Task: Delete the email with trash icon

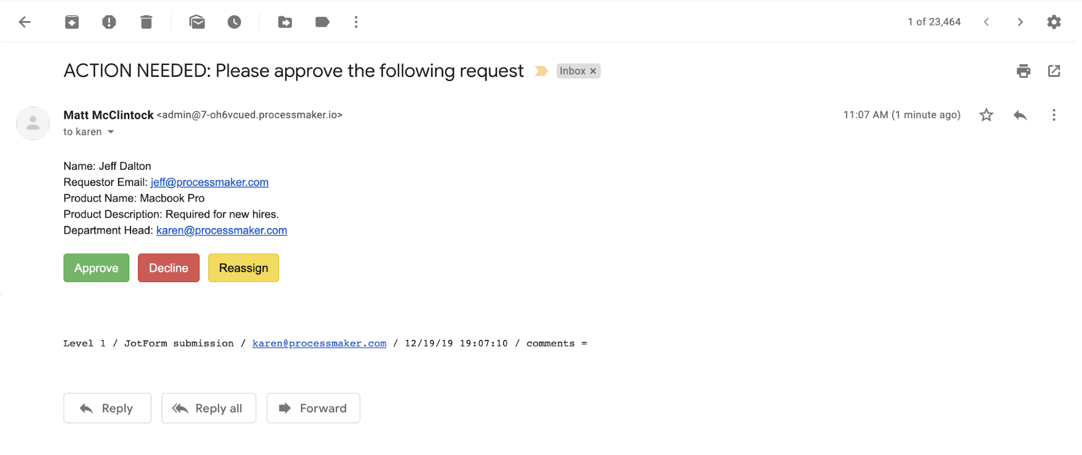Action: coord(146,22)
